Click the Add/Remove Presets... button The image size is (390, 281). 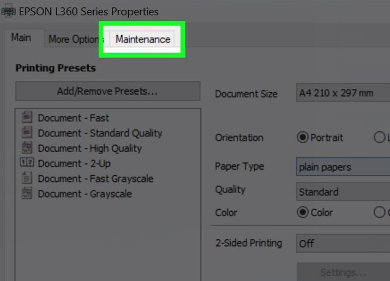pos(108,91)
